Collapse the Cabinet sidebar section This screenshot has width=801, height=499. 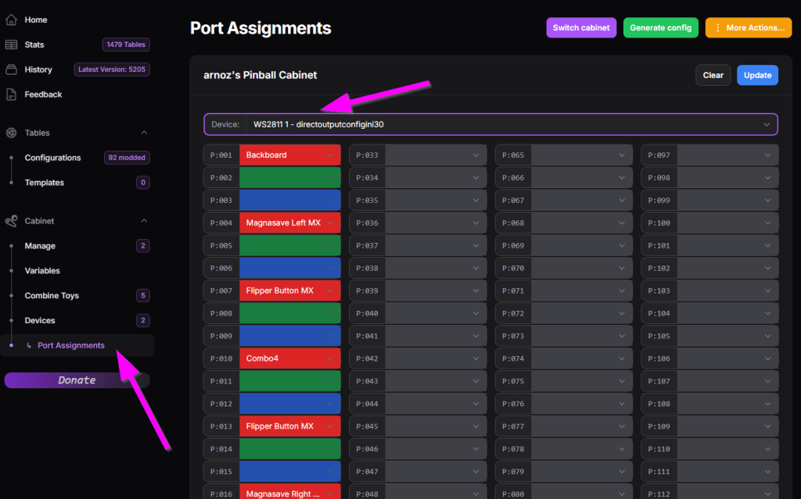[144, 221]
